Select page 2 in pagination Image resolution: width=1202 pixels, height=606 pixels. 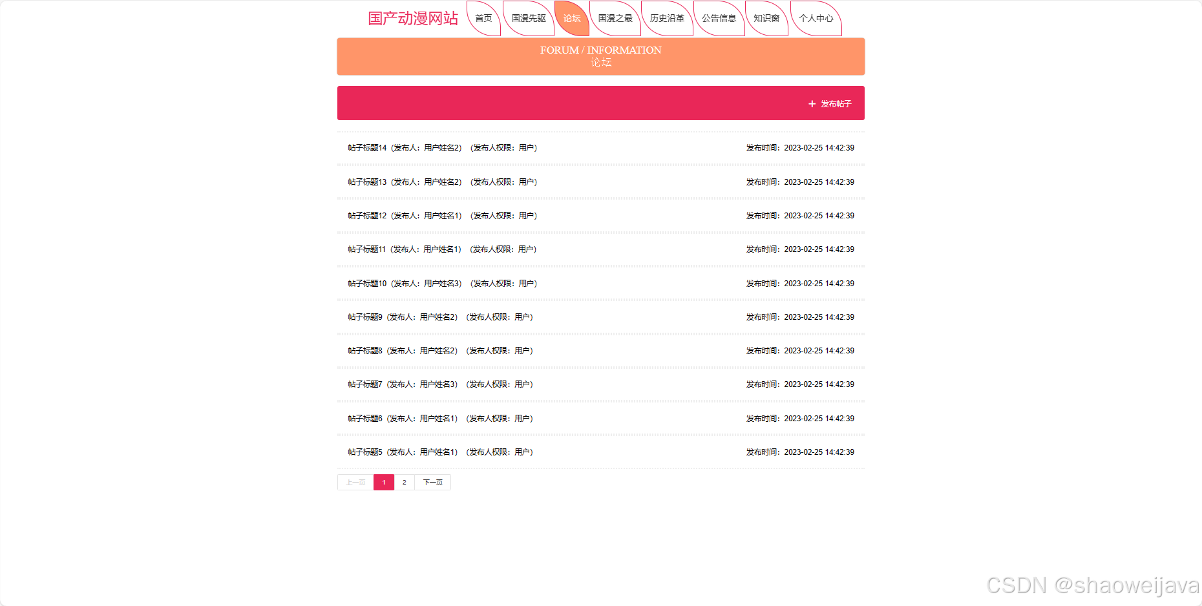pyautogui.click(x=404, y=482)
